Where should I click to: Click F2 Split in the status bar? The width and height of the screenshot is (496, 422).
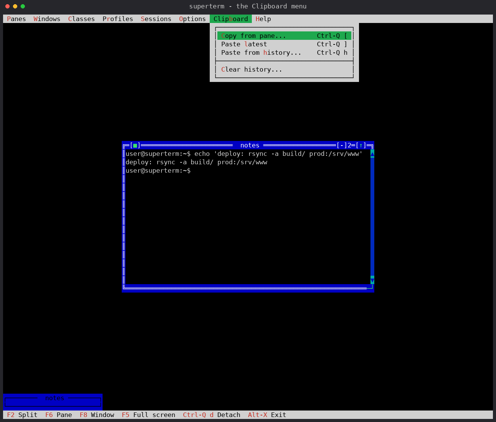pos(22,415)
